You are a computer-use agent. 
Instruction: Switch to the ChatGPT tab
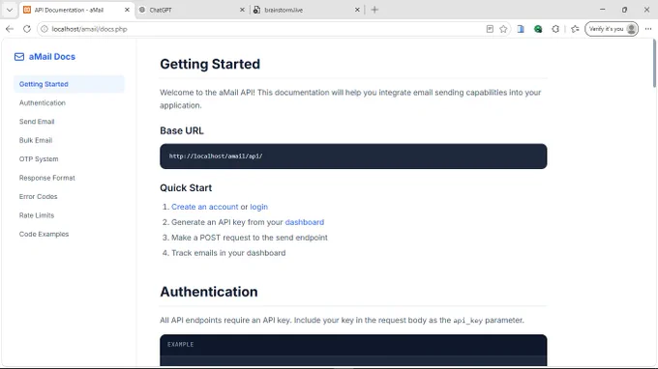pyautogui.click(x=193, y=10)
